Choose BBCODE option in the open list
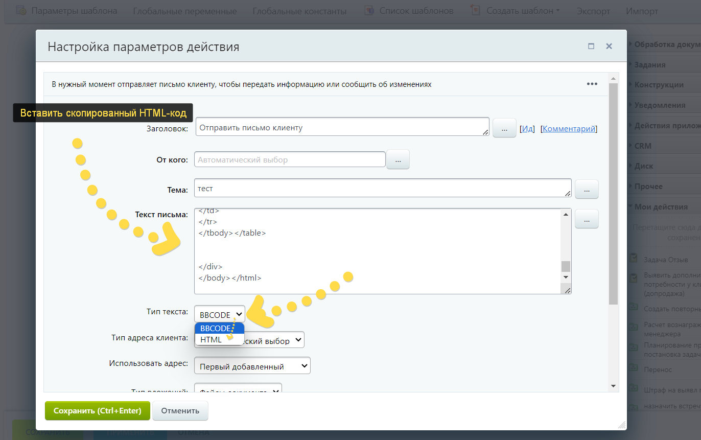 tap(215, 329)
